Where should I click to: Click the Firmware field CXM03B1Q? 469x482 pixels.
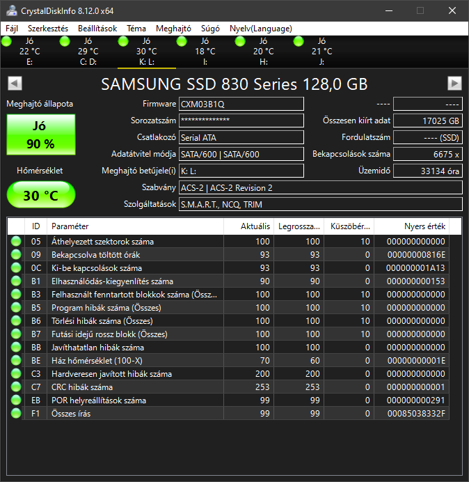(x=241, y=104)
